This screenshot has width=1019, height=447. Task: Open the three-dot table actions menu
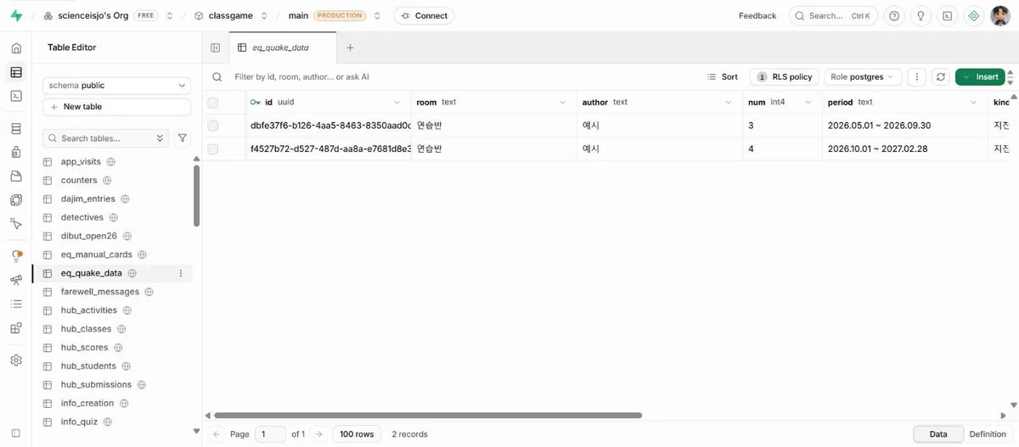[916, 76]
